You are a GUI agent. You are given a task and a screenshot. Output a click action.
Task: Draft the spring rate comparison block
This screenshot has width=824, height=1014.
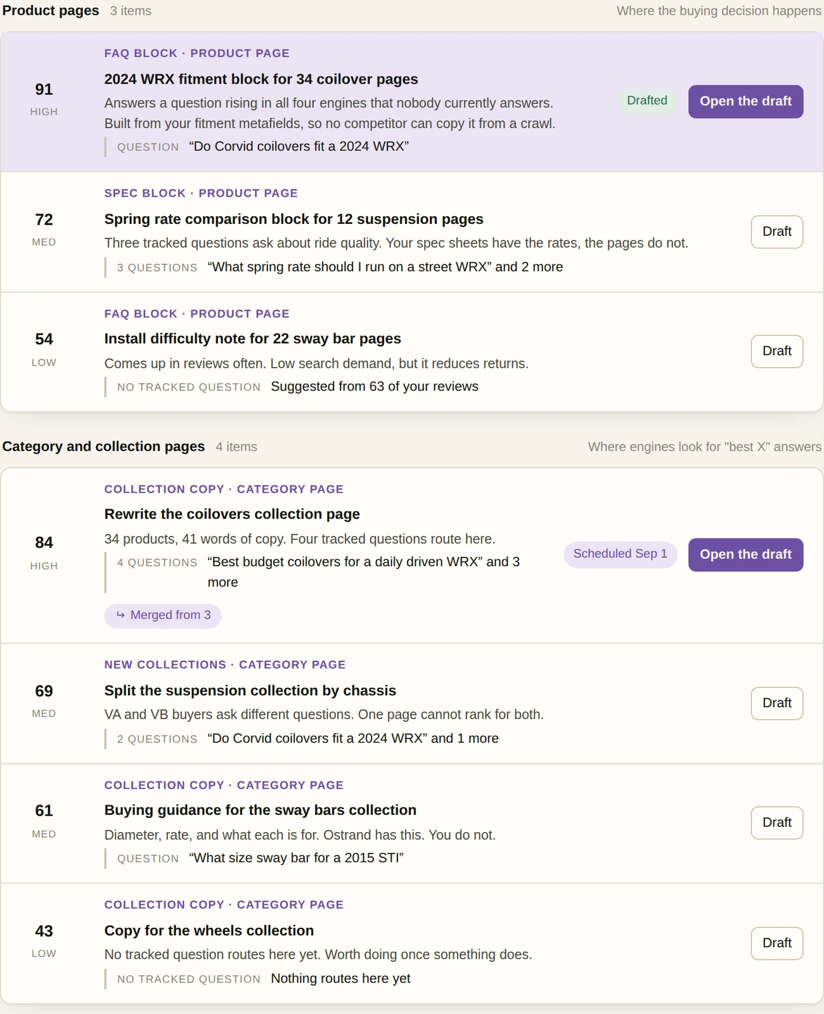pyautogui.click(x=776, y=231)
